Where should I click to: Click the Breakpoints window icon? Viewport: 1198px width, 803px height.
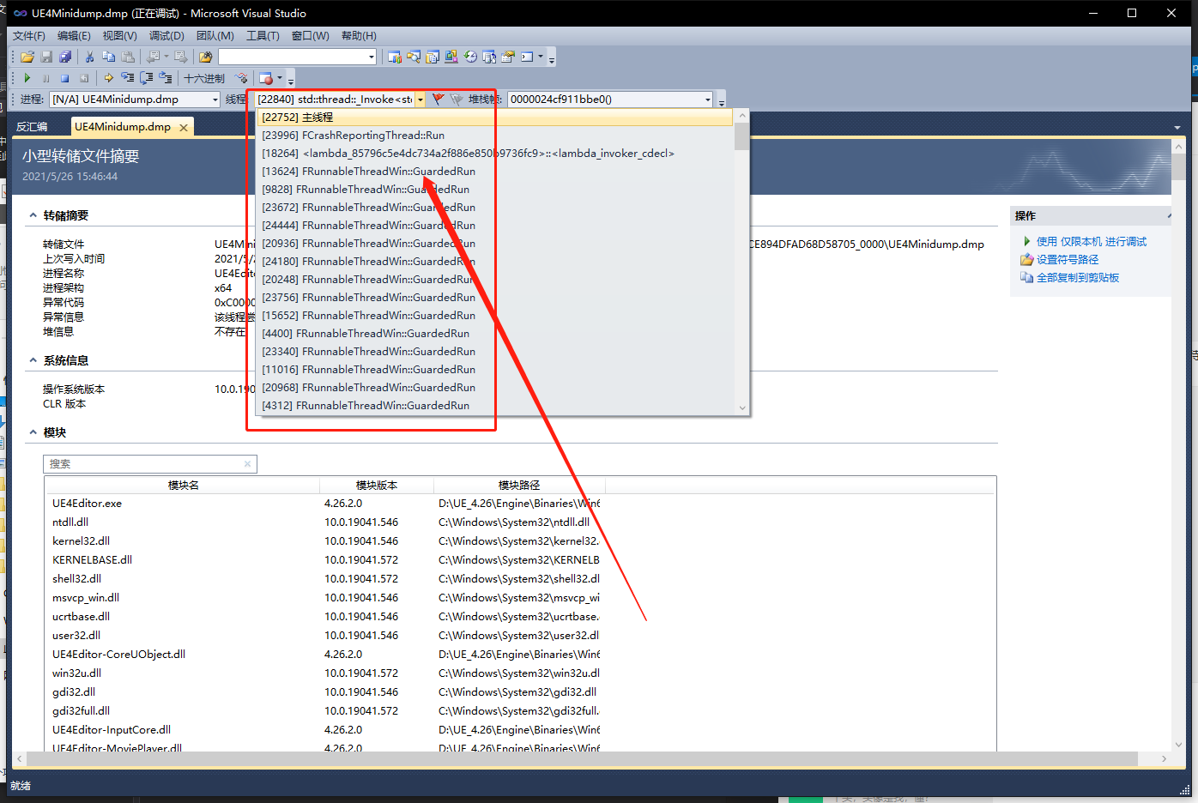coord(266,78)
